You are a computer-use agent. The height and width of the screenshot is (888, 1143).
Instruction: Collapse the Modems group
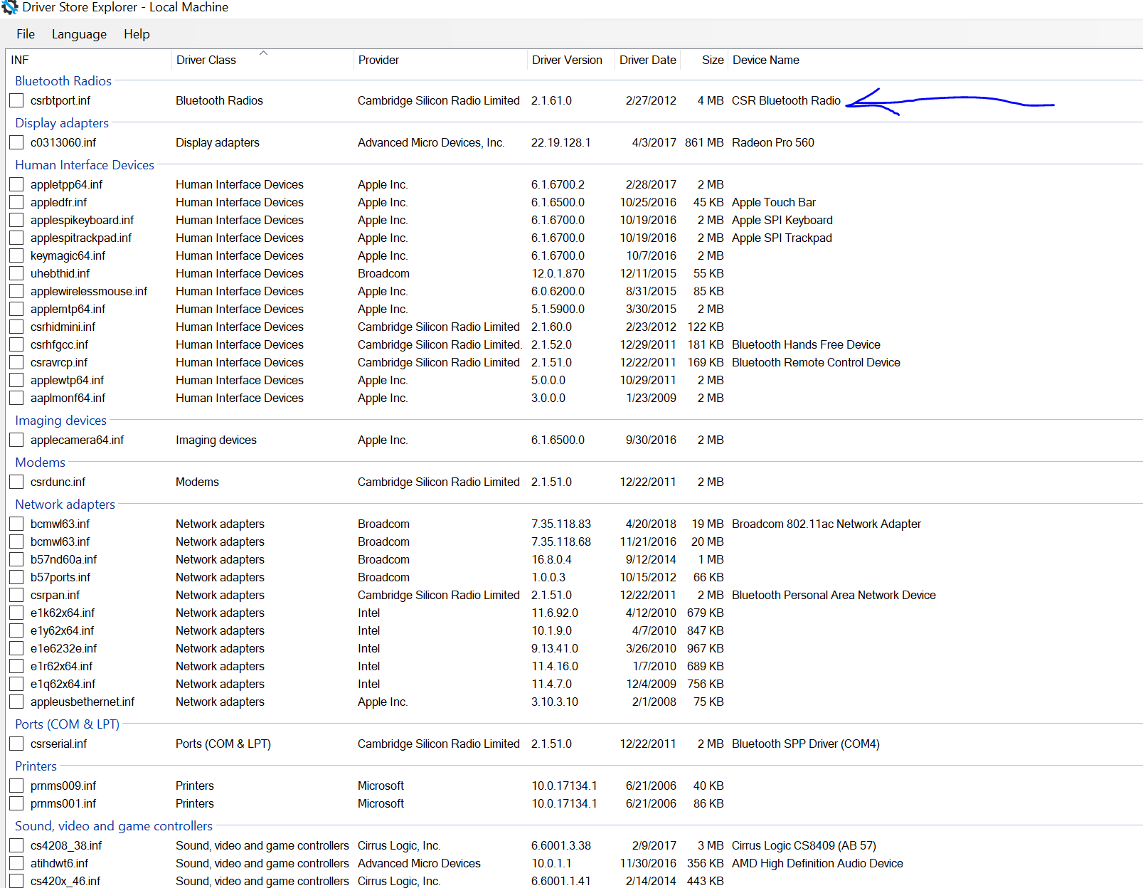[x=40, y=462]
